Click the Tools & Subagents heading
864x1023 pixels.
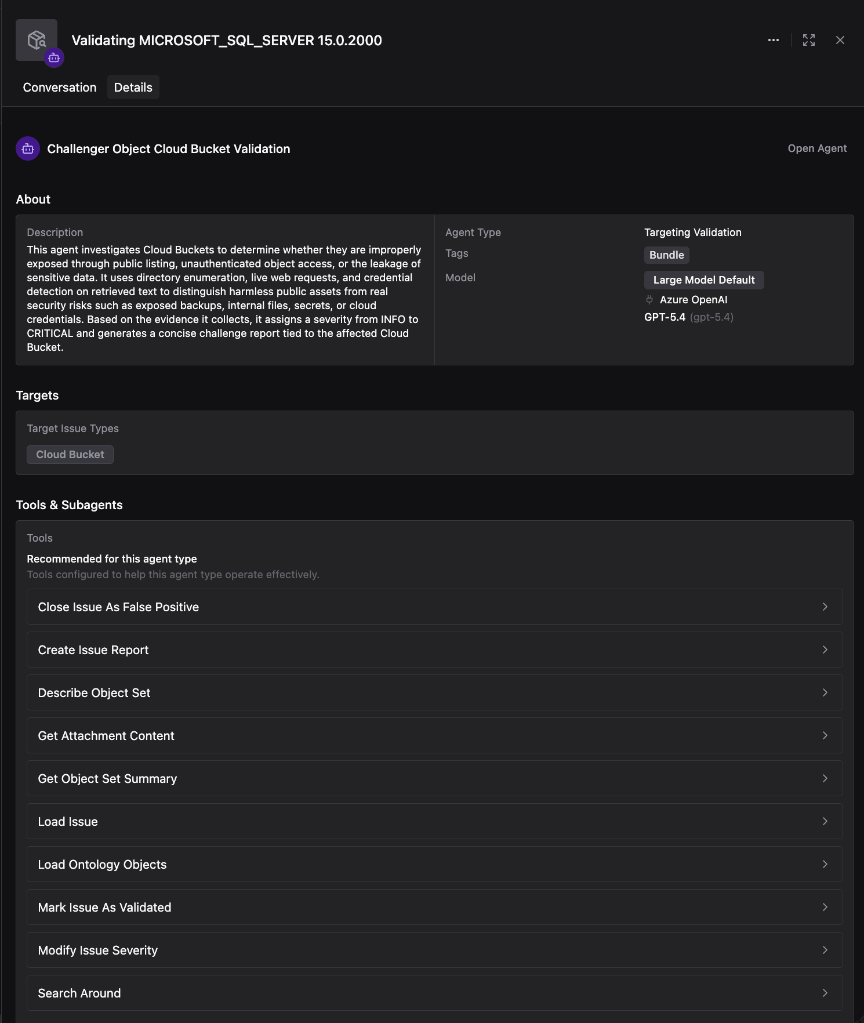(x=70, y=505)
